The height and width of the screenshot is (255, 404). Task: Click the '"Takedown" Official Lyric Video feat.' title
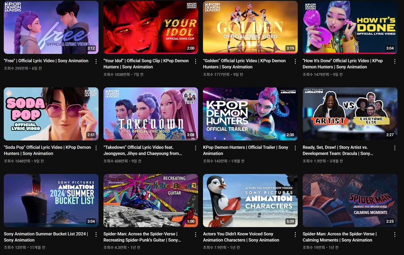(143, 150)
